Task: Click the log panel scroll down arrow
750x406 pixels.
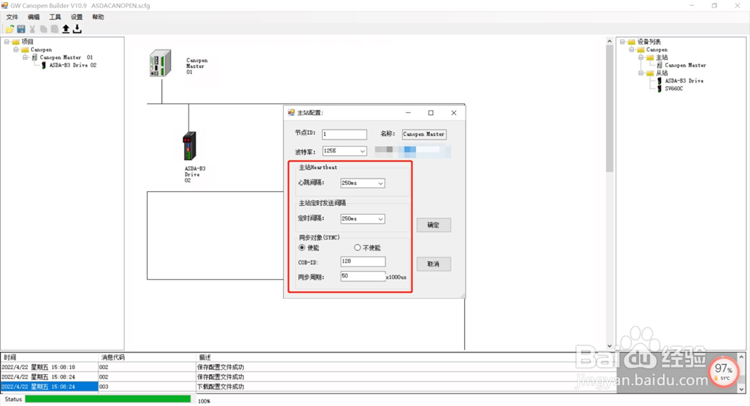Action: 741,389
